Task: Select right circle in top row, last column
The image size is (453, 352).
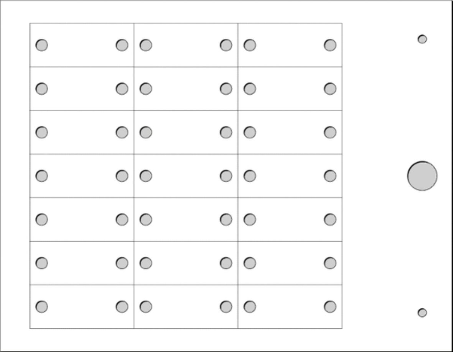Action: click(330, 45)
